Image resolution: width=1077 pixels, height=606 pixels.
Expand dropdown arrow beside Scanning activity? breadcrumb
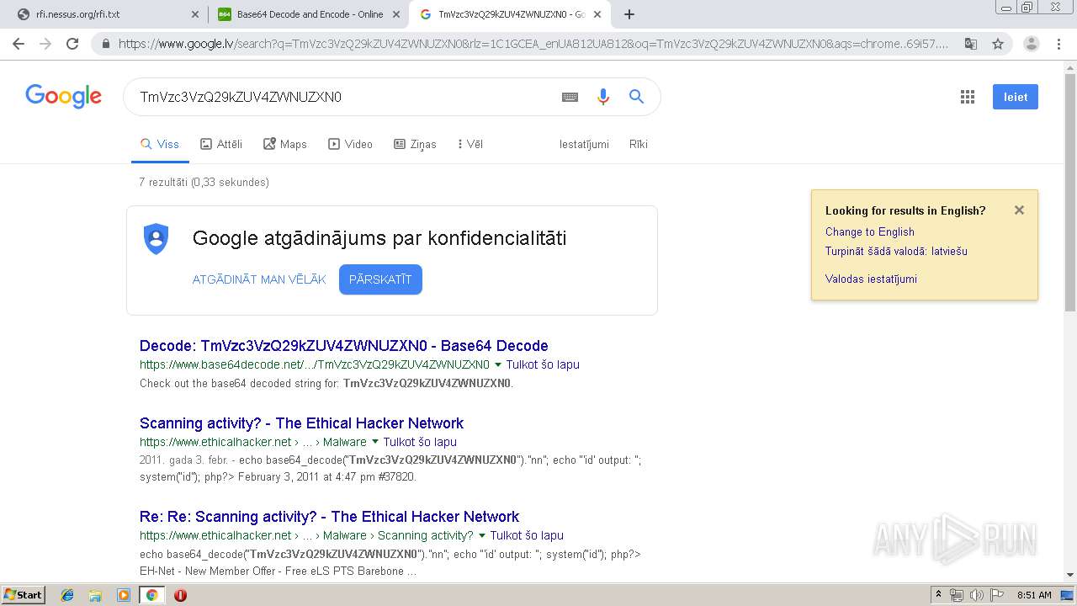(x=482, y=535)
